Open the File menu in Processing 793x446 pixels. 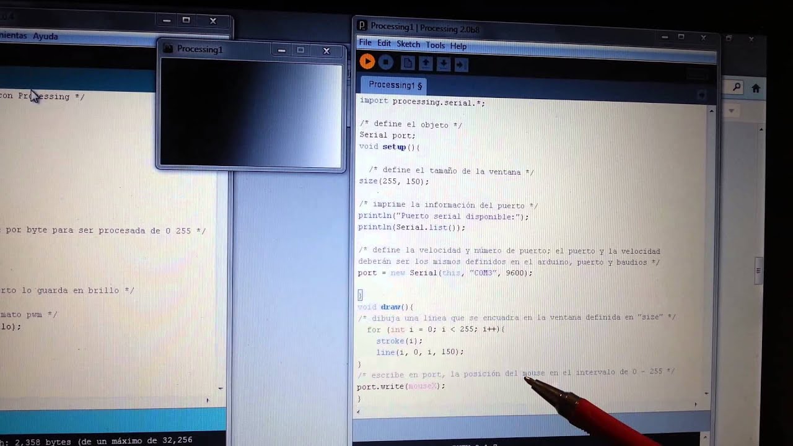366,43
